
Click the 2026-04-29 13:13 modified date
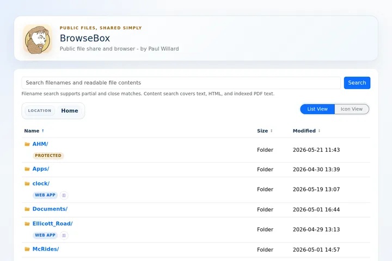click(316, 229)
